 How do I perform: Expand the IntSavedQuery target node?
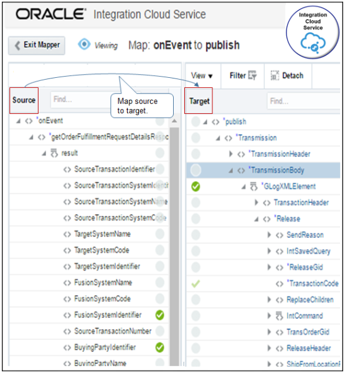[x=269, y=251]
